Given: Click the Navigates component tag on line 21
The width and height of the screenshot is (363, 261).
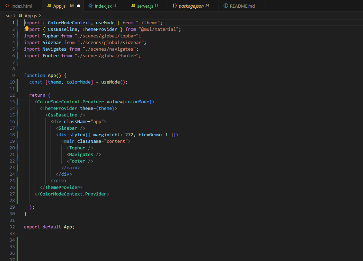Looking at the screenshot, I should pos(81,155).
